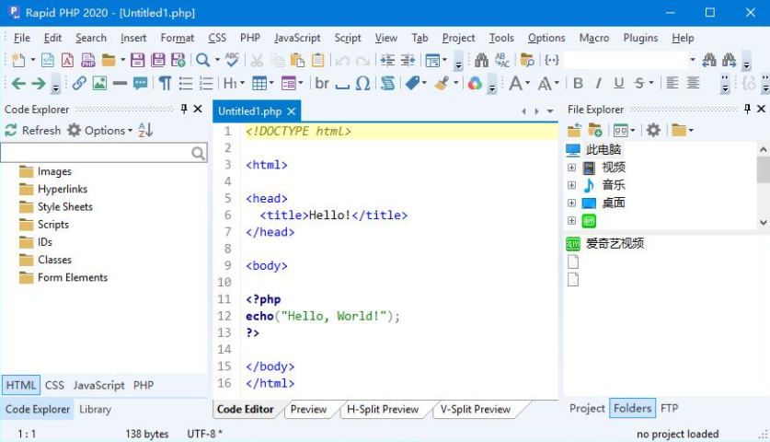Image resolution: width=770 pixels, height=442 pixels.
Task: Expand the 桌面 folder node
Action: point(571,204)
